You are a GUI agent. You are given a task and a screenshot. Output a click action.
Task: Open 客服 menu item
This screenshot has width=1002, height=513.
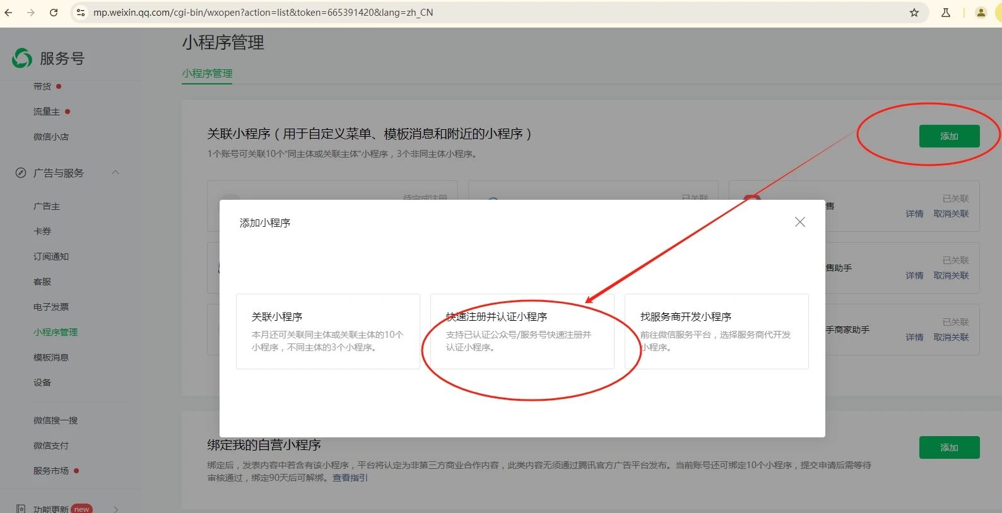(42, 282)
